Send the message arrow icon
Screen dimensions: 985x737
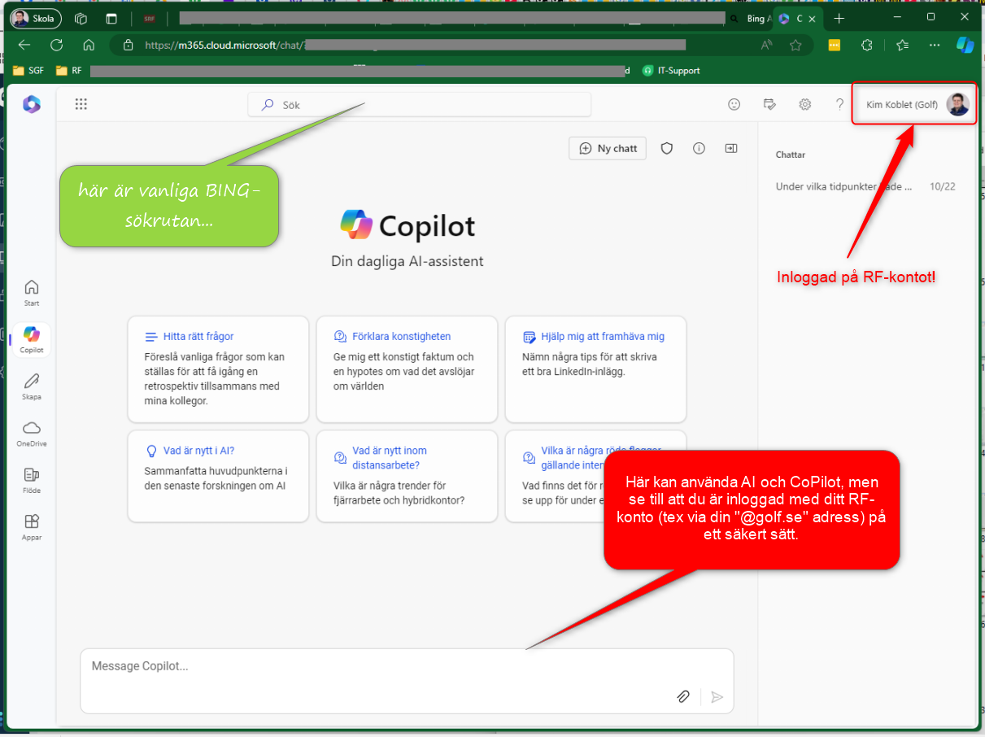(717, 696)
